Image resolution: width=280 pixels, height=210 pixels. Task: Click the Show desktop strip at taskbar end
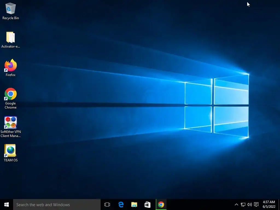[279, 205]
